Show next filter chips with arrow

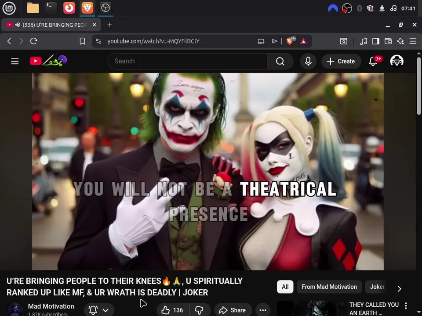click(400, 289)
